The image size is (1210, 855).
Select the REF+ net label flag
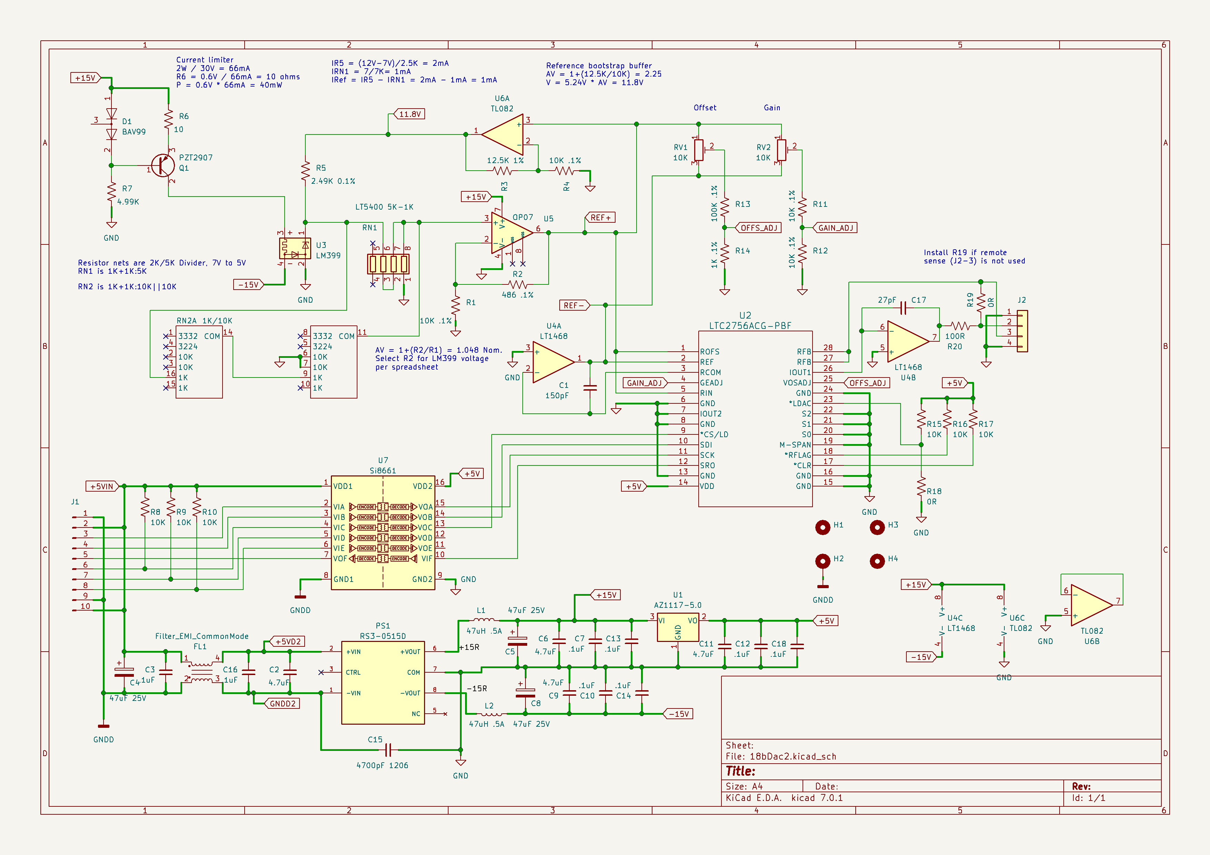[x=600, y=218]
